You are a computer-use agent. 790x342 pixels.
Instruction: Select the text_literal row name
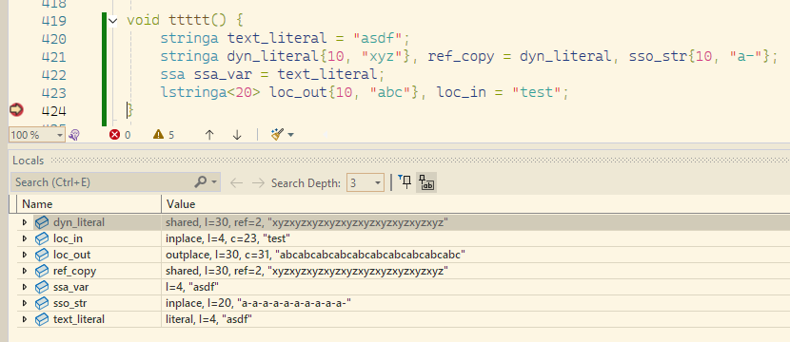(x=79, y=319)
